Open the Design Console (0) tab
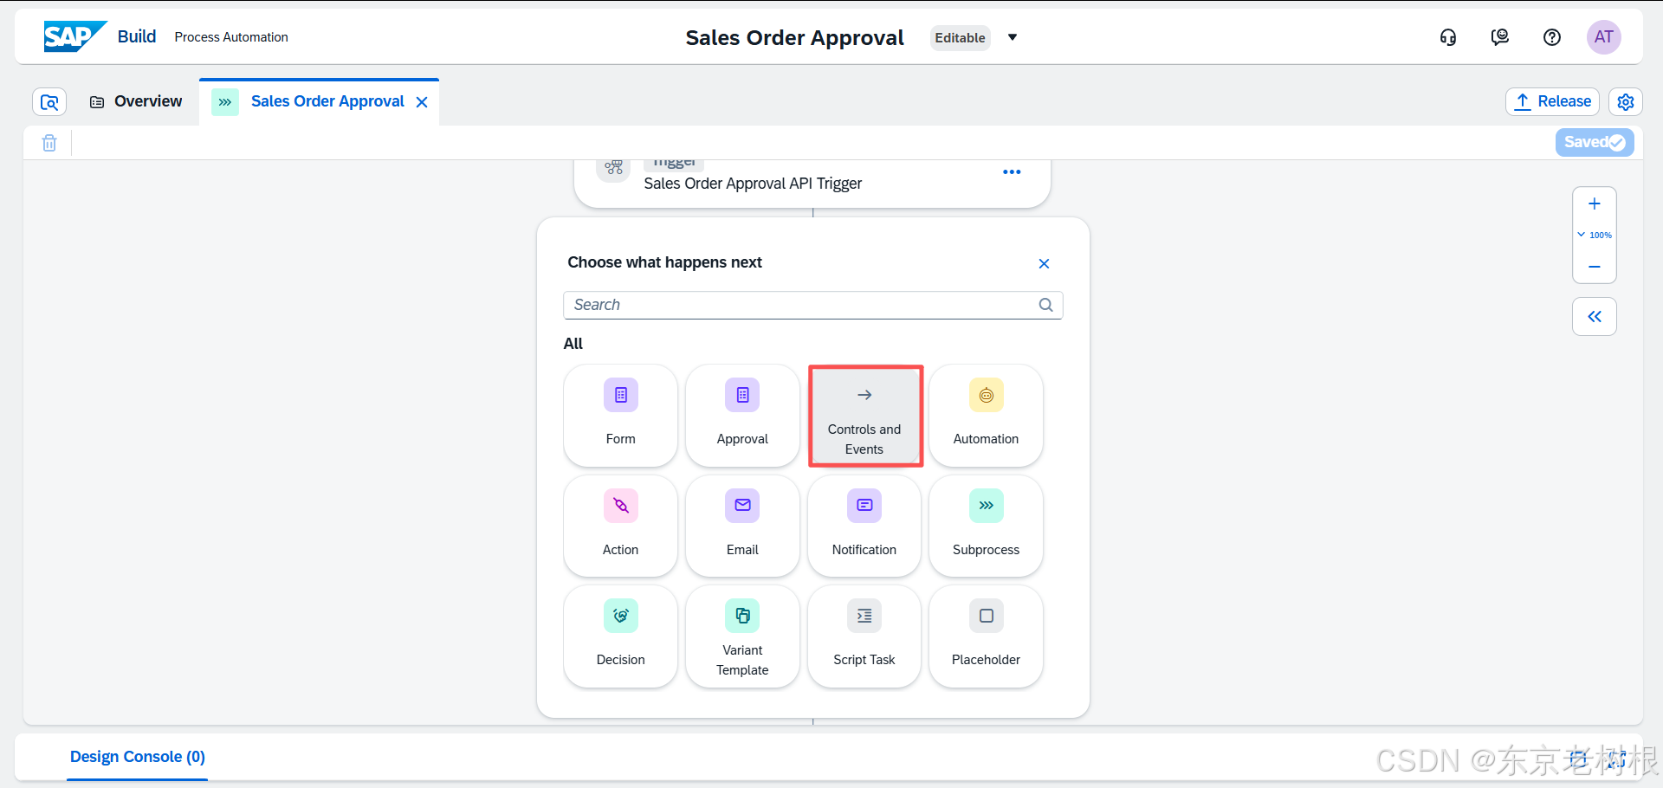The height and width of the screenshot is (788, 1663). tap(137, 757)
